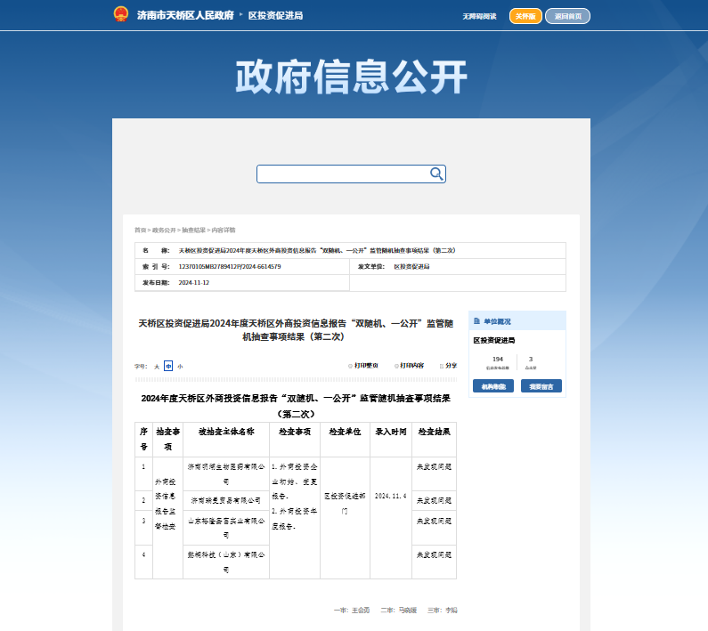
Task: Open 政务公开 breadcrumb link
Action: coord(164,231)
